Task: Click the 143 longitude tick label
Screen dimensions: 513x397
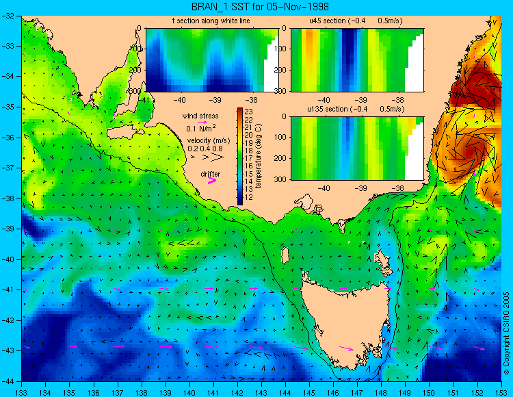Action: (x=261, y=393)
